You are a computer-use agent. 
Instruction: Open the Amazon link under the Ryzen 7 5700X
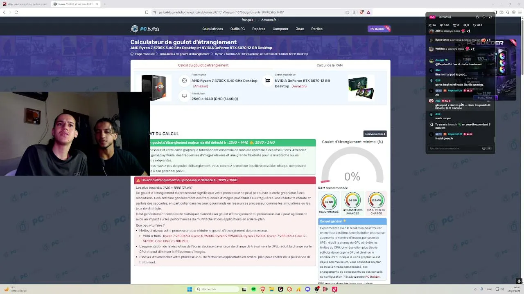coord(201,86)
